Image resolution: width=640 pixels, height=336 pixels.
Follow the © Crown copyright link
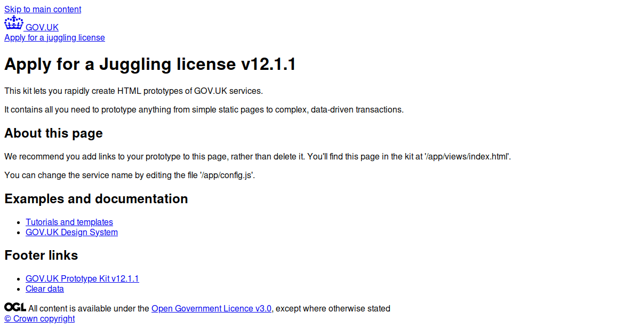point(39,318)
